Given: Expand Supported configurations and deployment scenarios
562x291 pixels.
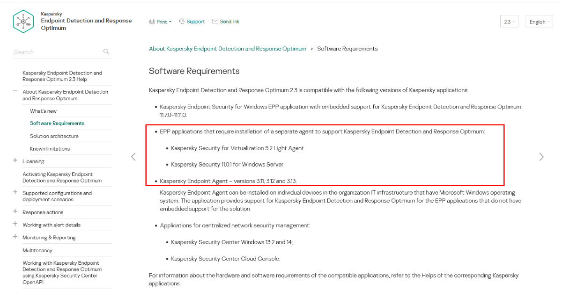Looking at the screenshot, I should pos(15,192).
